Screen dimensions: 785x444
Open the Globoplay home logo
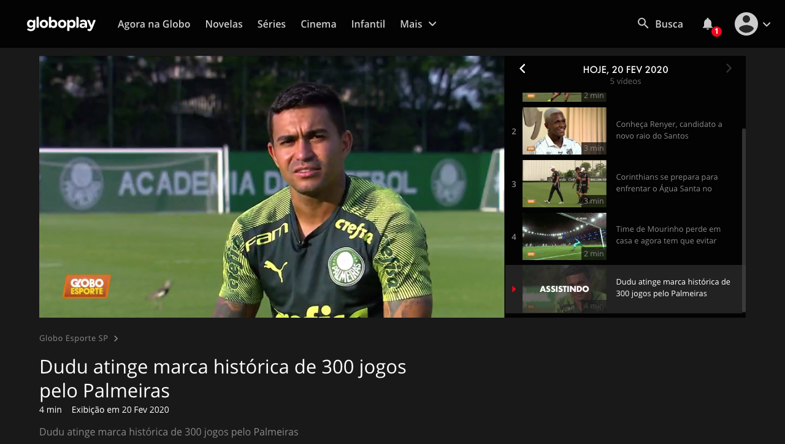tap(61, 24)
